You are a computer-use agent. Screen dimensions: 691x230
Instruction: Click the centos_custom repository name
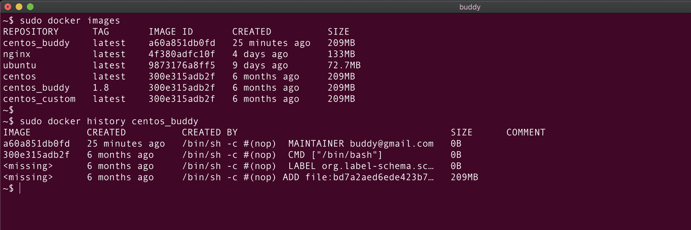[39, 99]
